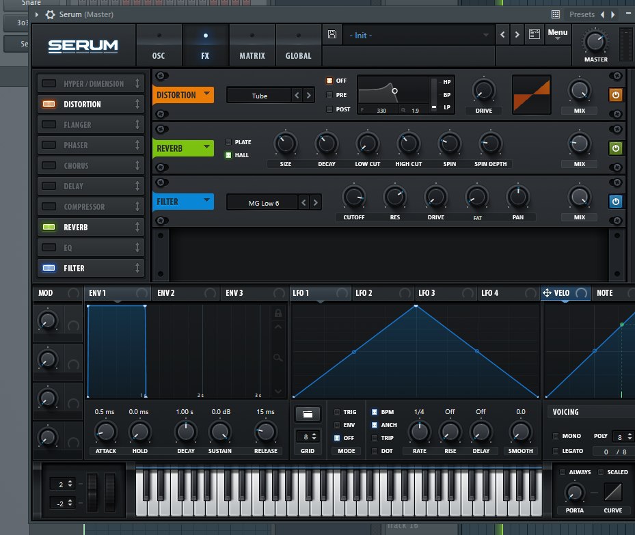Click the reverb Size knob
635x535 pixels.
coord(286,143)
